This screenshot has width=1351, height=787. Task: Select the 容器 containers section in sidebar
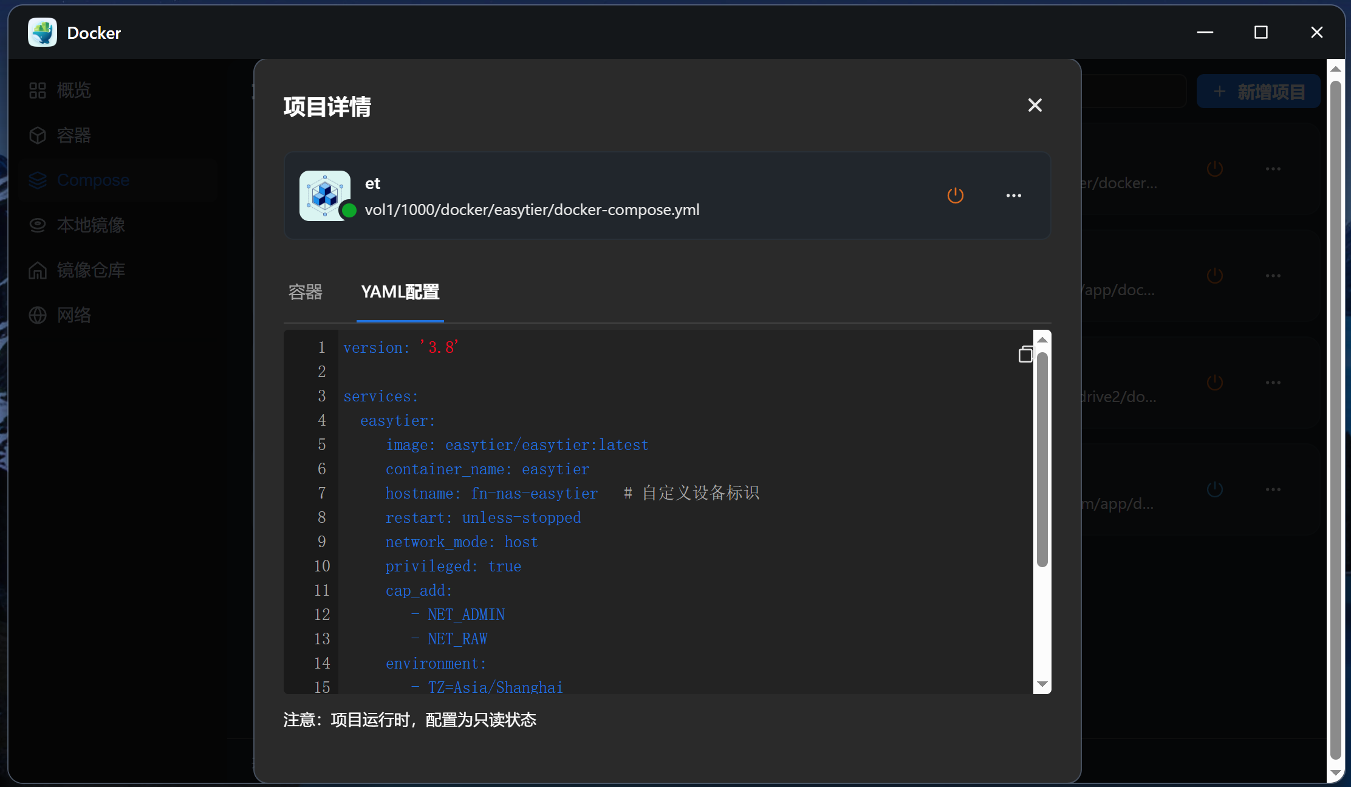coord(73,135)
